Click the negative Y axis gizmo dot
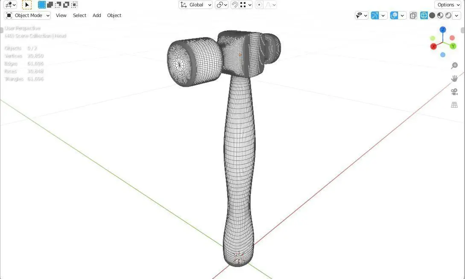Screen dimensions: 465x279 [433, 38]
